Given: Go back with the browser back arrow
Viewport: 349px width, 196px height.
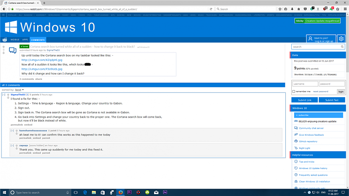Looking at the screenshot, I should click(4, 9).
